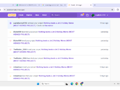120x90 pixels.
Task: Open the Explore menu item
Action: pos(29,15)
